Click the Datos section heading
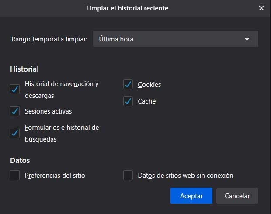The image size is (271, 214). (x=20, y=161)
